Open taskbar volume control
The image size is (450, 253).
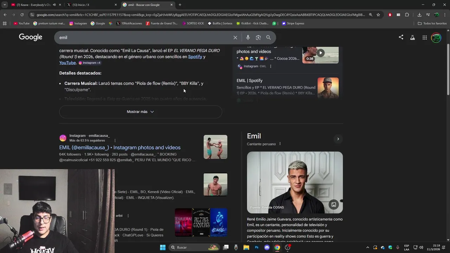tap(421, 247)
